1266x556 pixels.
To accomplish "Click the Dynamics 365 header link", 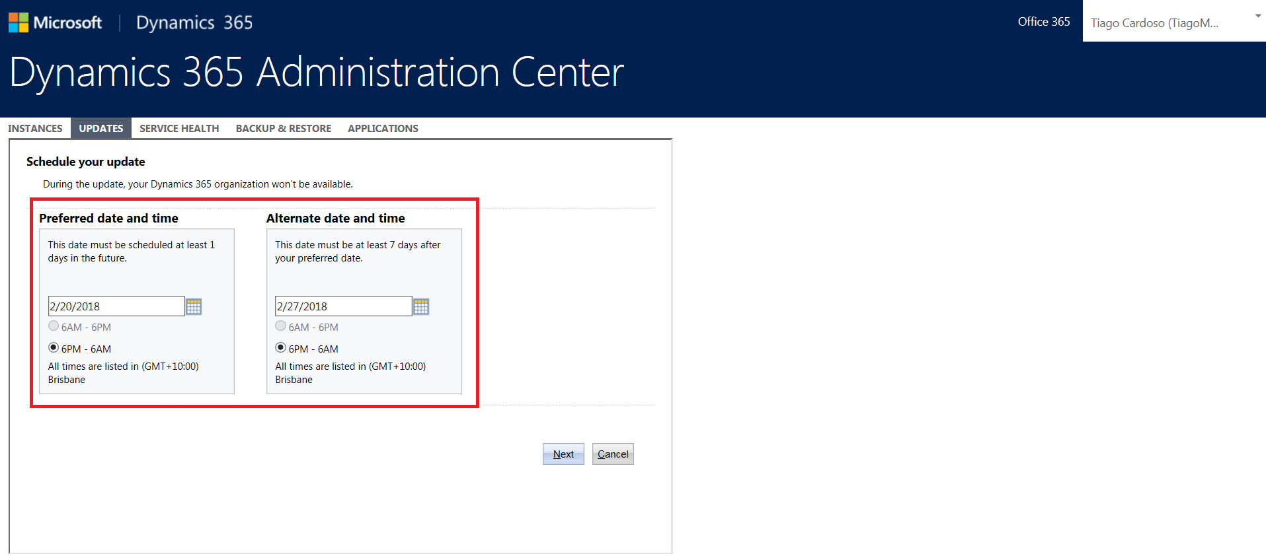I will [x=194, y=22].
